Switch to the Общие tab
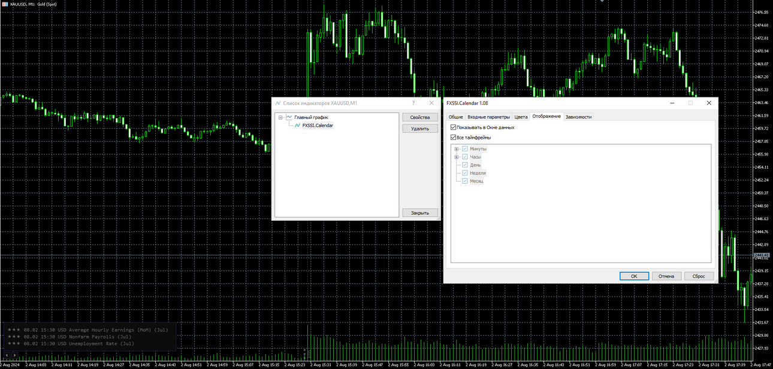The image size is (773, 369). pos(455,117)
